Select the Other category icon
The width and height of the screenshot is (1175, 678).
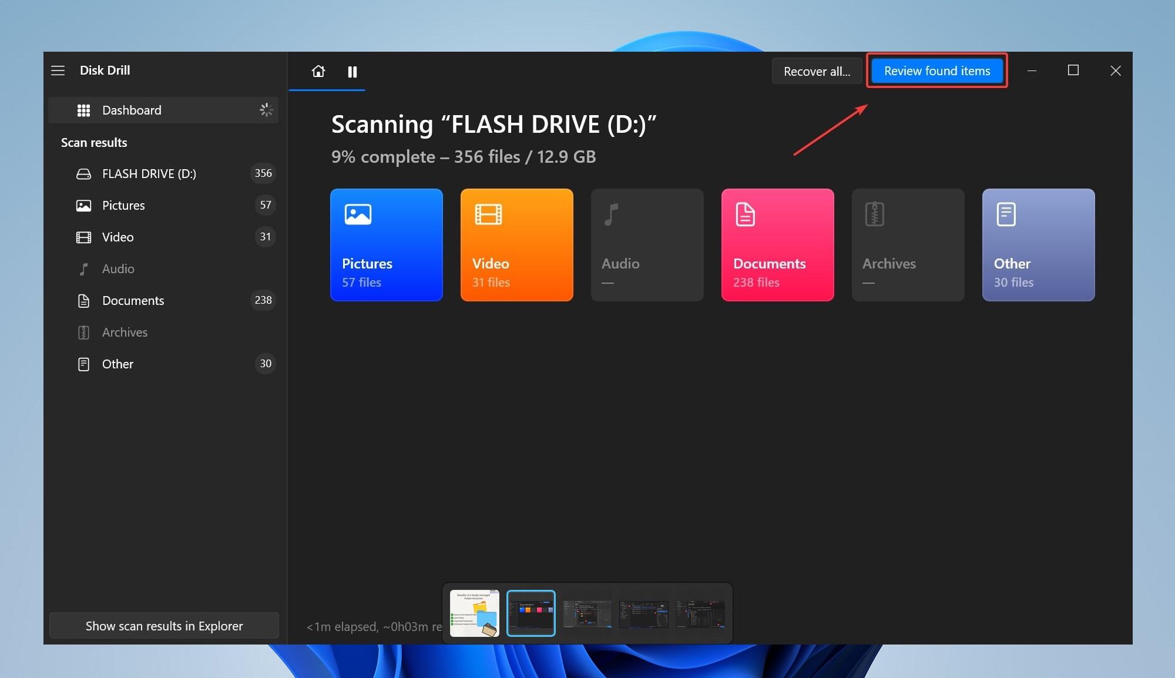tap(1005, 214)
